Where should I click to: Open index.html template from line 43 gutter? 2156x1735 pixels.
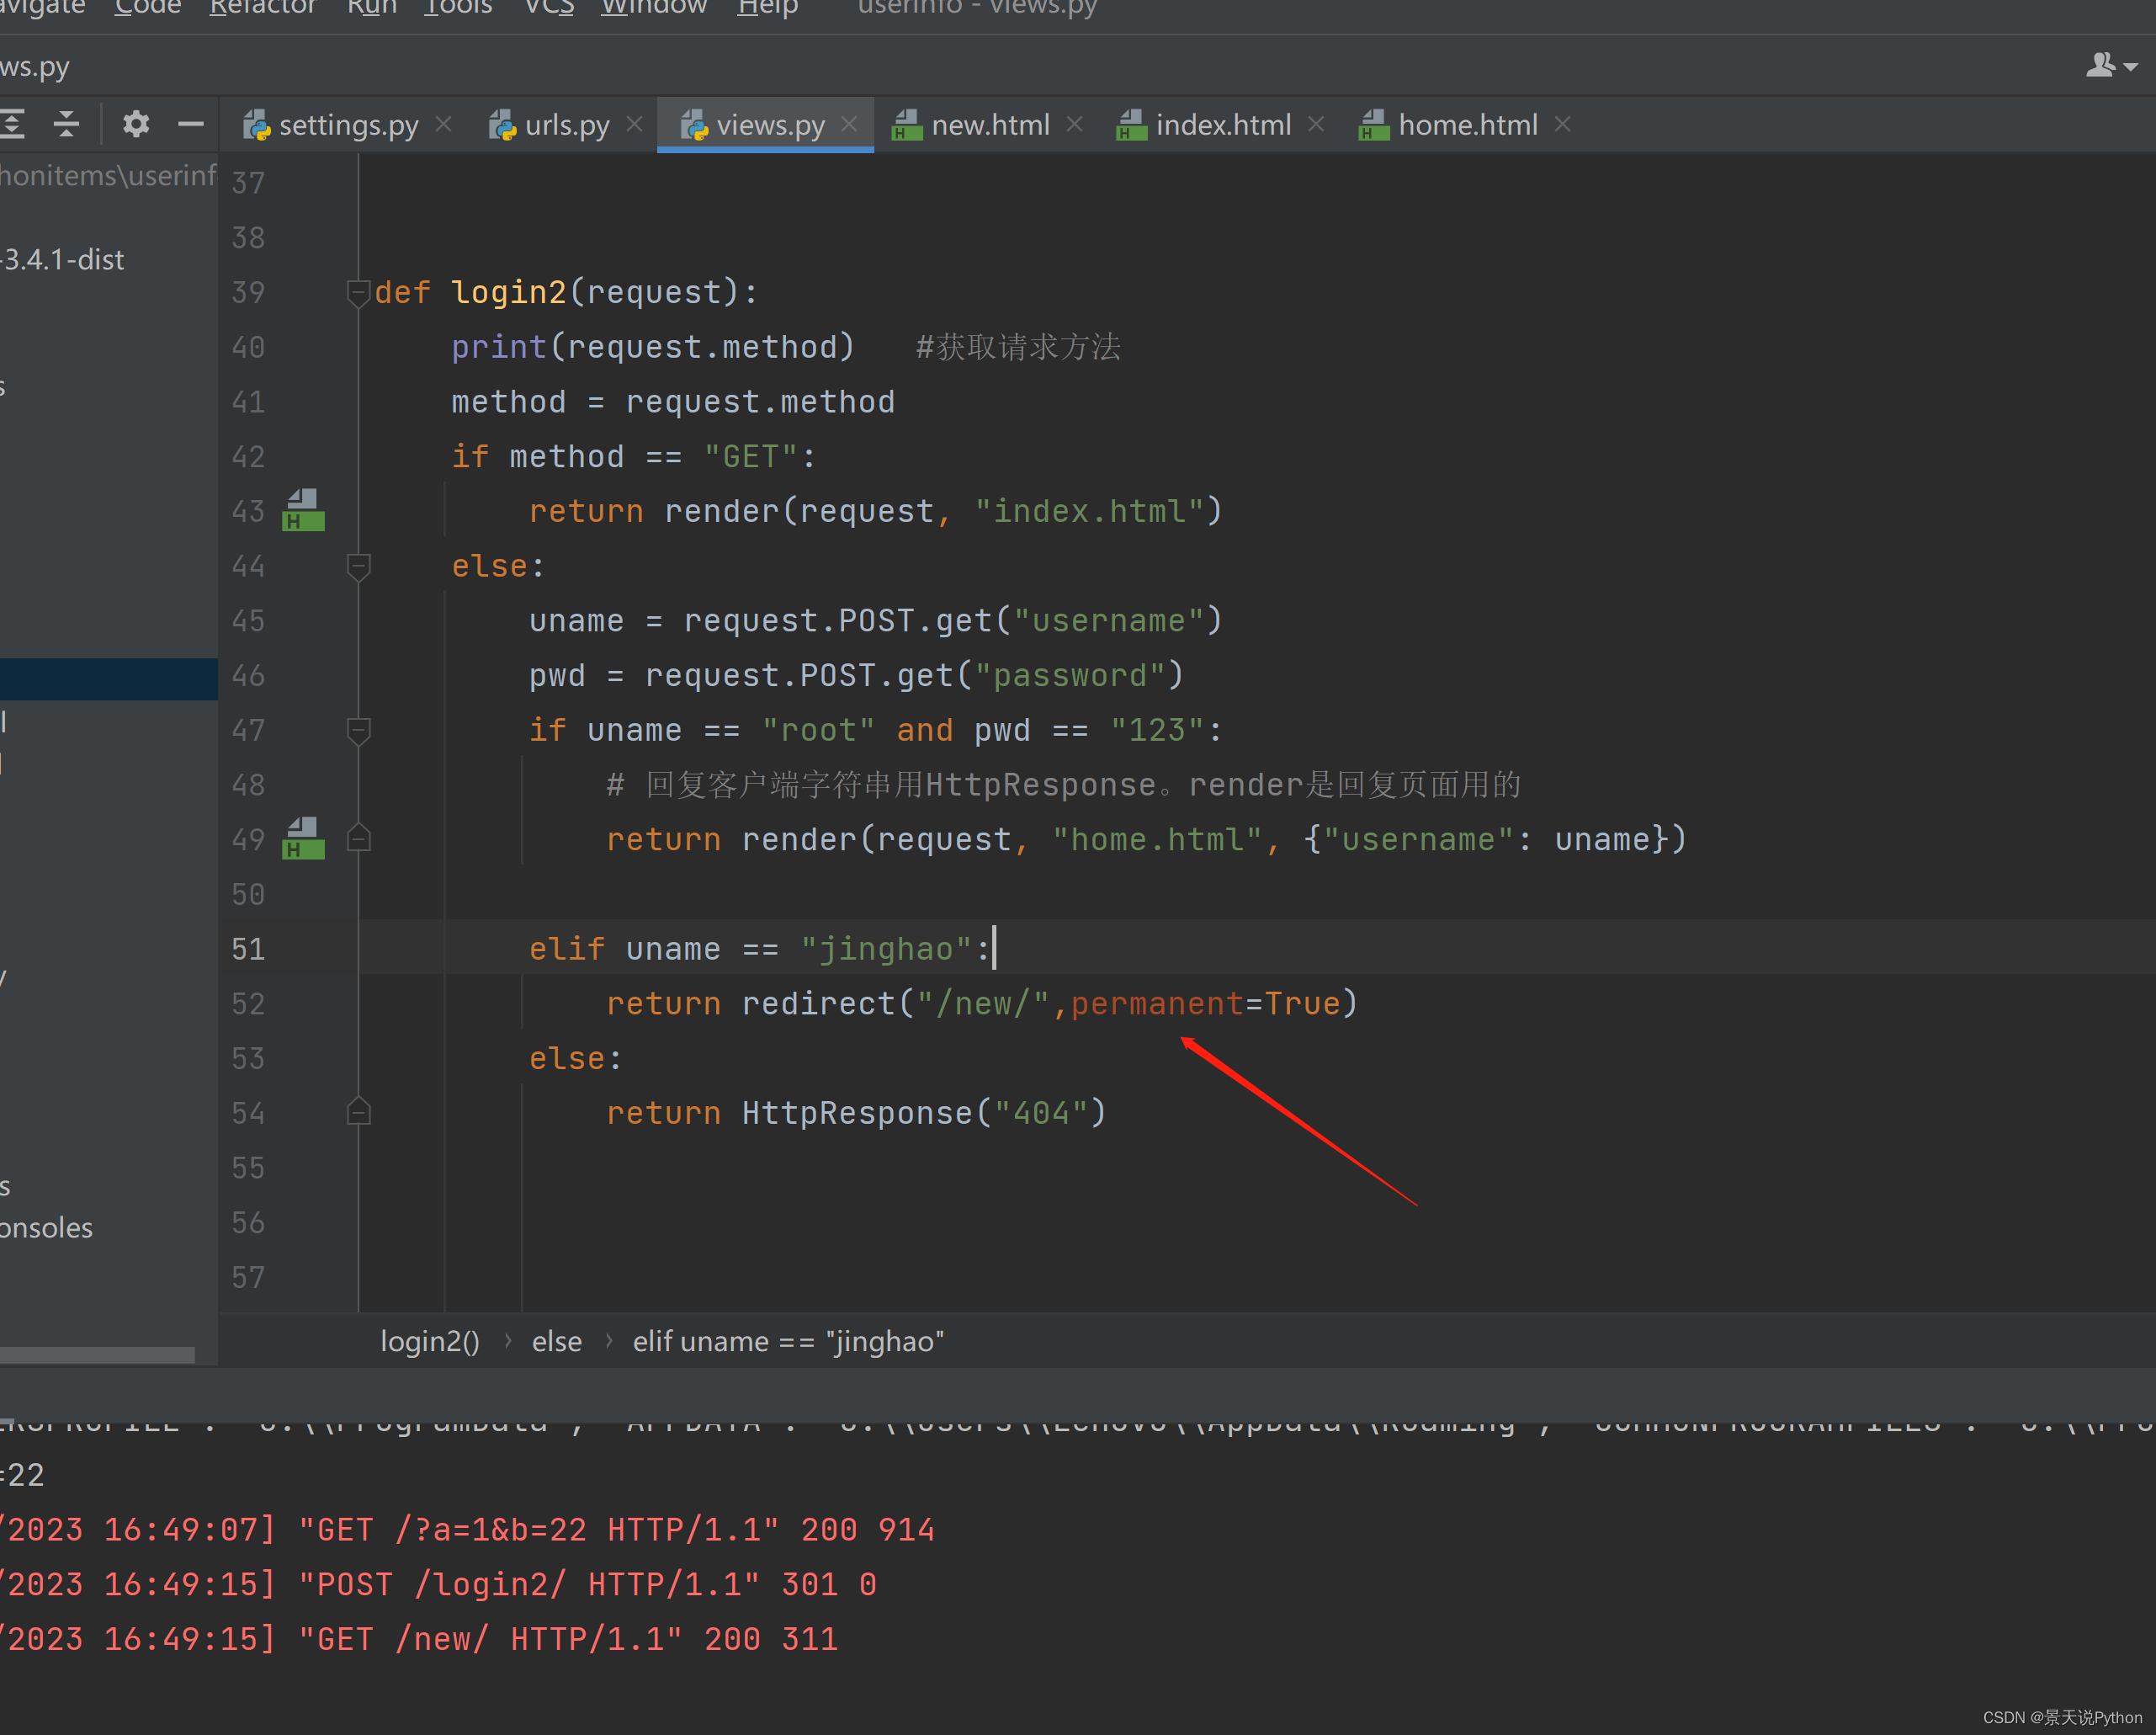[x=303, y=510]
